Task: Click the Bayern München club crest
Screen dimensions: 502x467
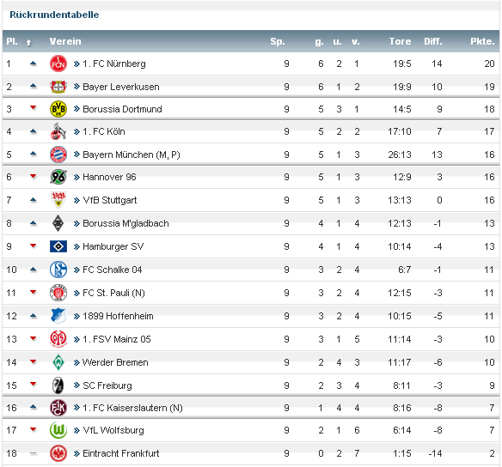Action: point(58,155)
